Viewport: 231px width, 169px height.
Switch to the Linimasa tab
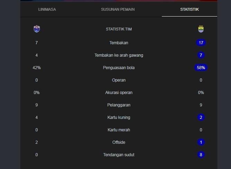pyautogui.click(x=47, y=9)
